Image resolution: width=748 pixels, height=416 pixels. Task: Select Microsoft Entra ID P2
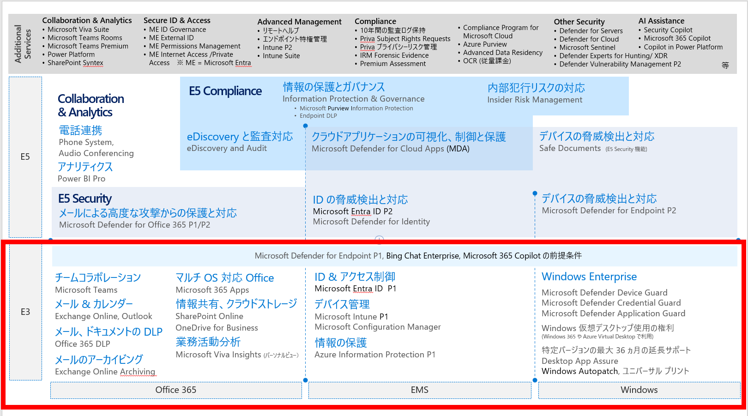(354, 211)
